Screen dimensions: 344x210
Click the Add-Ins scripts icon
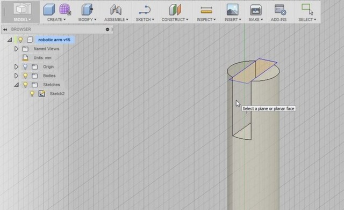tap(280, 10)
